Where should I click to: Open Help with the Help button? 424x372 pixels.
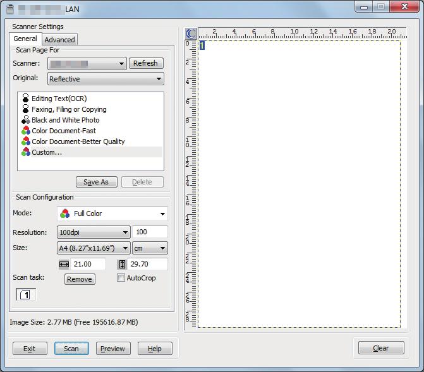tap(155, 349)
